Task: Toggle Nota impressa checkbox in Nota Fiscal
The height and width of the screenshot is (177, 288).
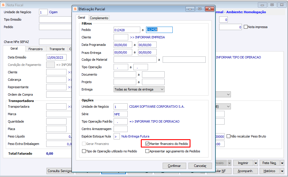Action: coord(246,27)
